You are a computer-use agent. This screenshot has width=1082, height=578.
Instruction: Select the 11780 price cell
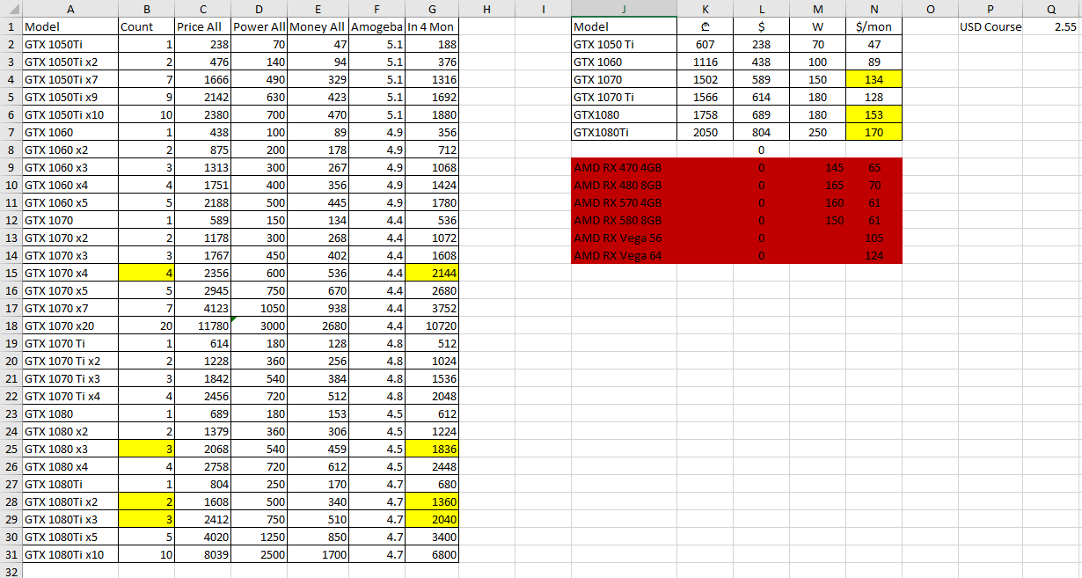(x=202, y=326)
